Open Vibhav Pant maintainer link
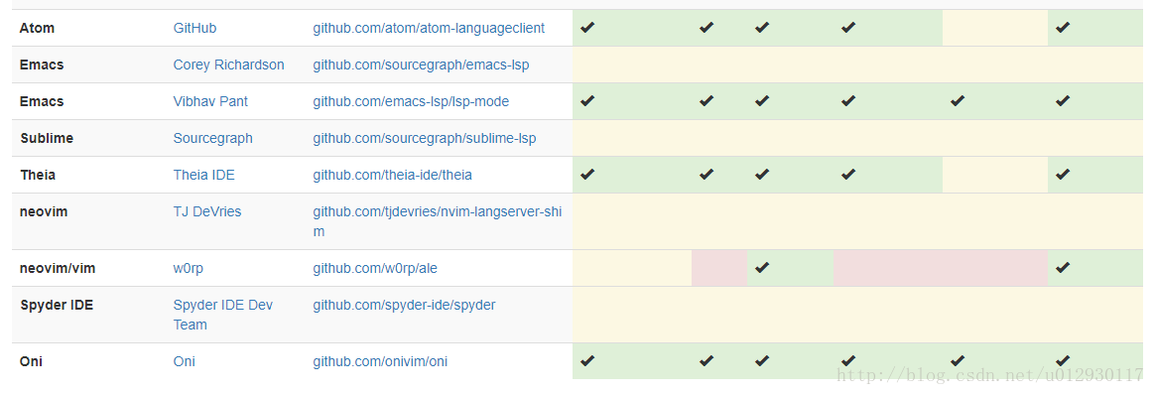 click(x=210, y=101)
